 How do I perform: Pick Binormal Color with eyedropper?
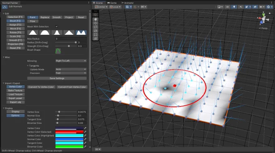coord(85,147)
